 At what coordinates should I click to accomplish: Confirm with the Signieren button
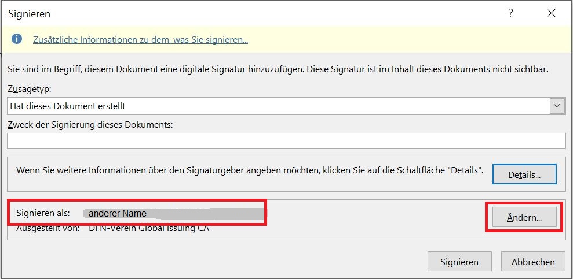click(459, 262)
